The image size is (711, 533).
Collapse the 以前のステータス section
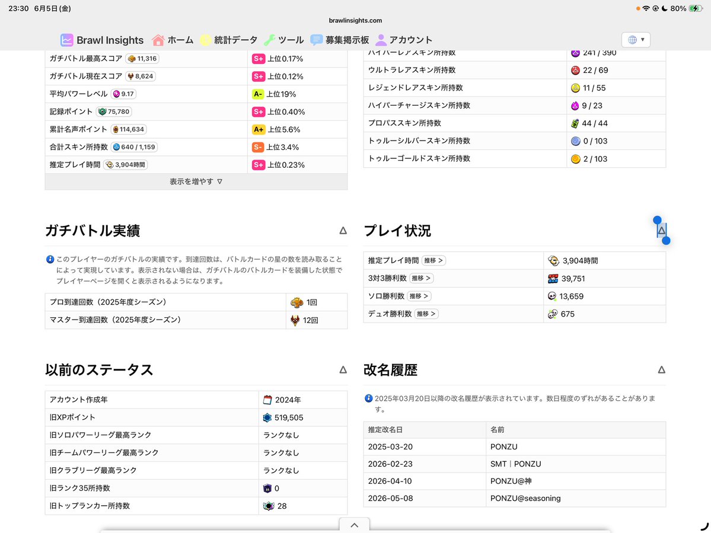pos(343,370)
